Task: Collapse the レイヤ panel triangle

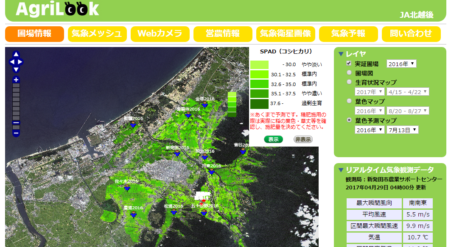Action: pyautogui.click(x=341, y=54)
